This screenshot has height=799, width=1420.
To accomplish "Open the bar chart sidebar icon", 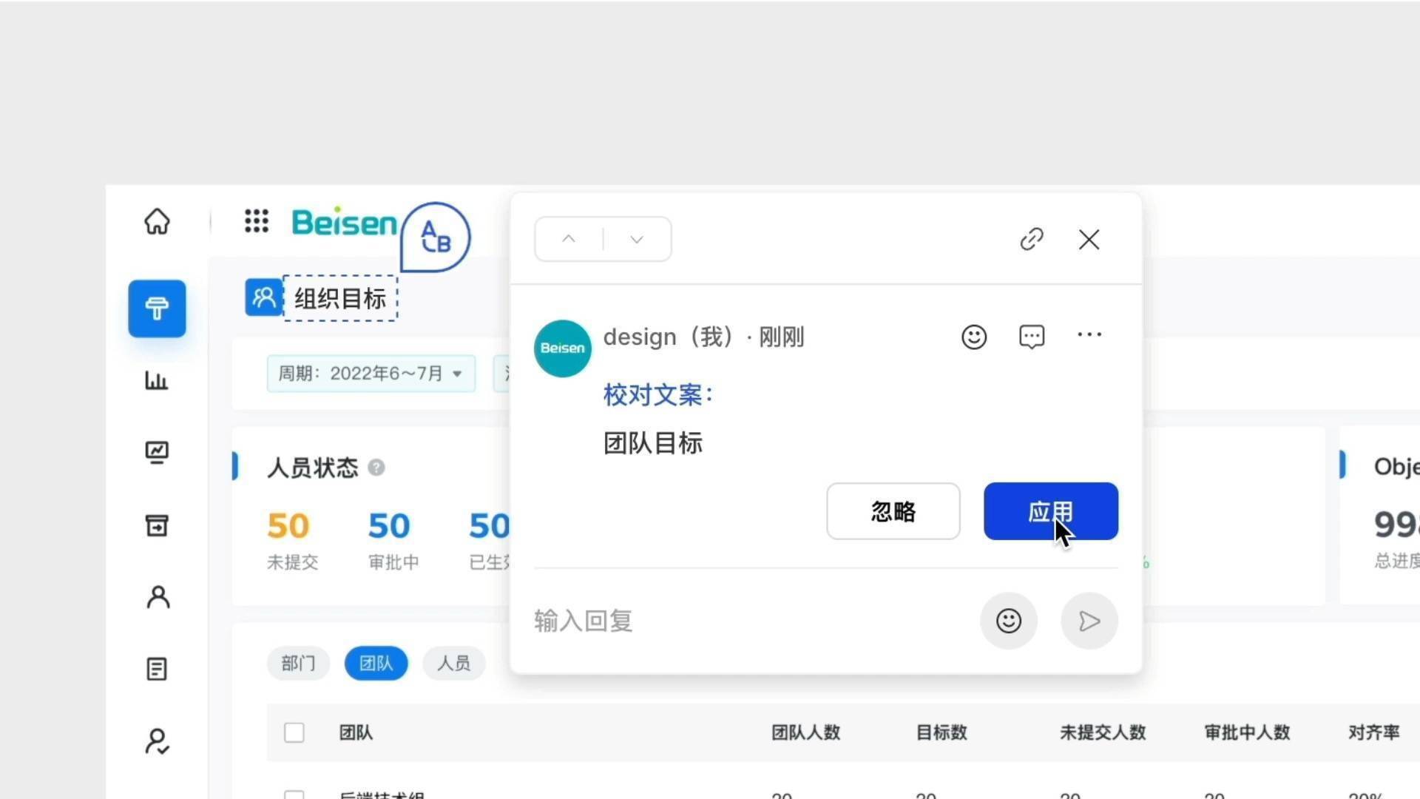I will point(156,380).
